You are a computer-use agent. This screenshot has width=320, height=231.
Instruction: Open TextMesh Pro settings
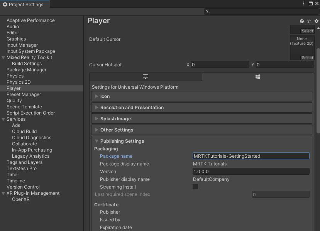tap(22, 169)
